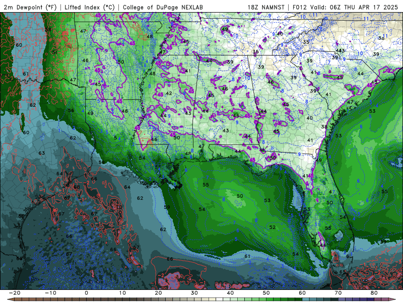Click the '2m Dewpoint (°F)' title text
This screenshot has height=302, width=403.
coord(30,7)
